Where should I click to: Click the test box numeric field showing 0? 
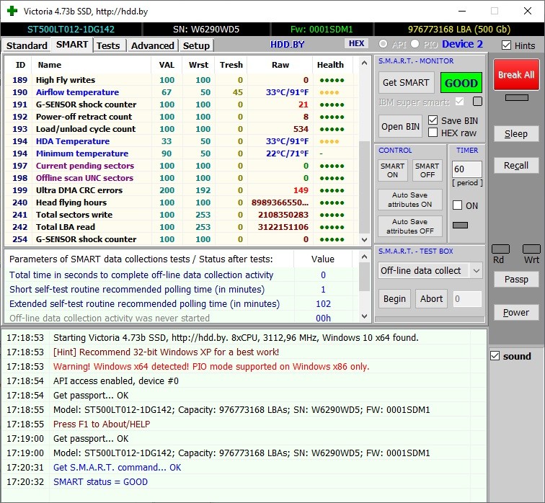(x=467, y=299)
